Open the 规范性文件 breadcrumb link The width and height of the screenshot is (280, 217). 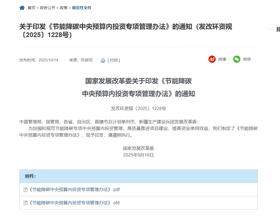(82, 8)
